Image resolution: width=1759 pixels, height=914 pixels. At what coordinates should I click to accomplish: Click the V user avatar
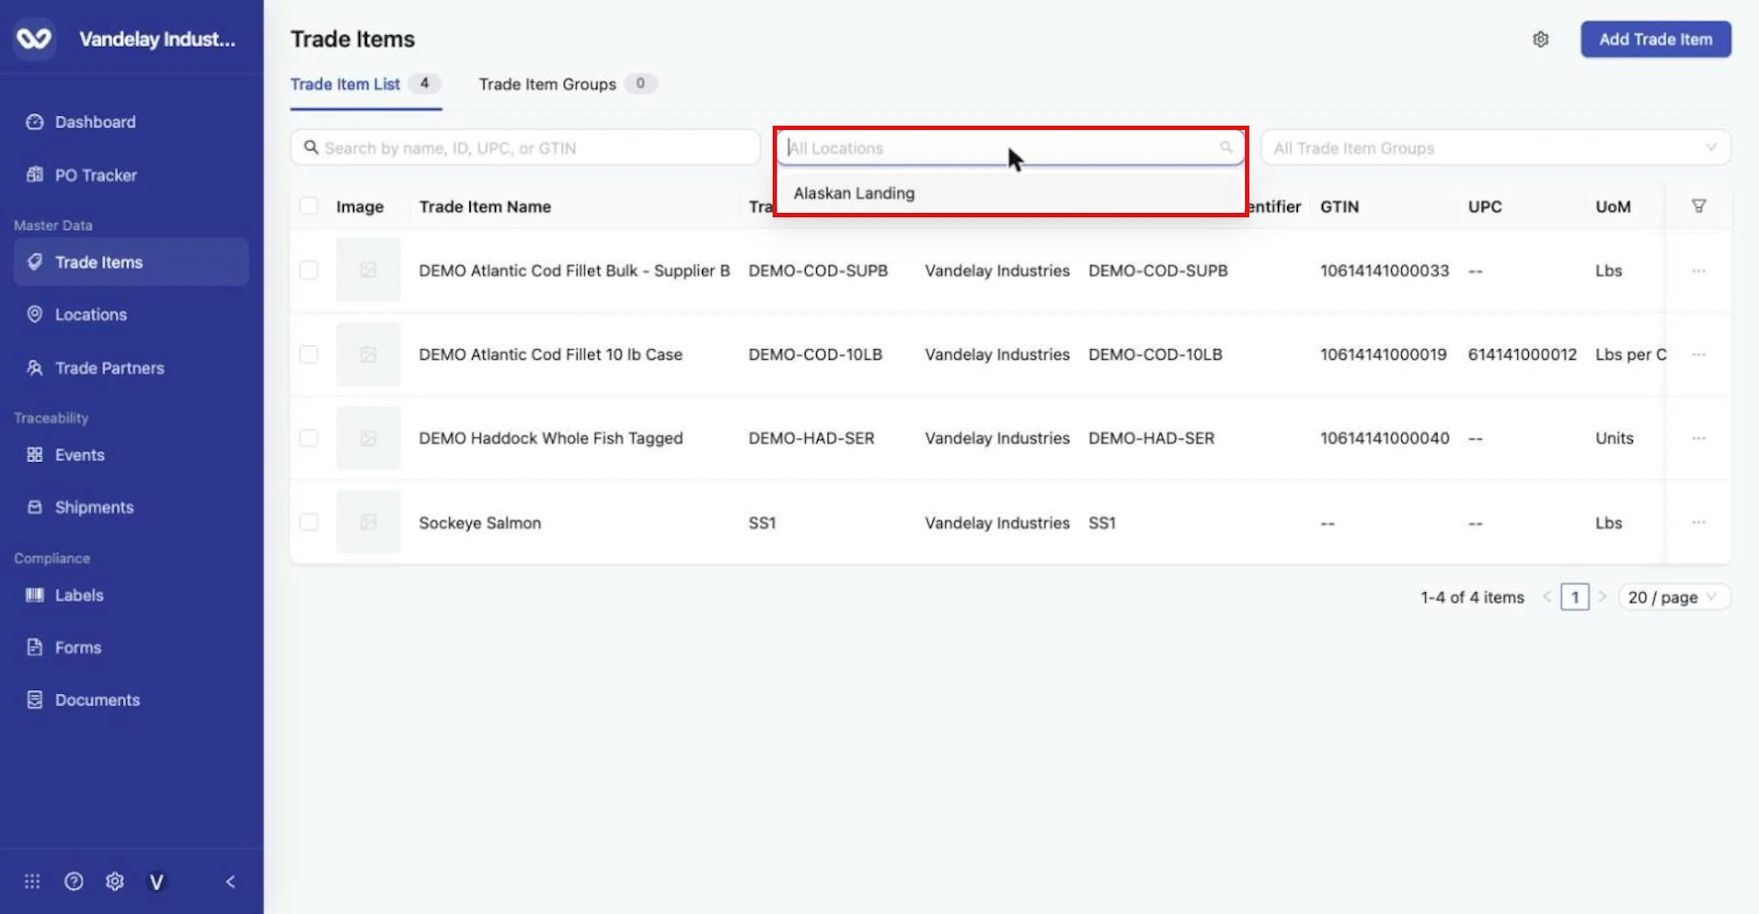[x=156, y=882]
